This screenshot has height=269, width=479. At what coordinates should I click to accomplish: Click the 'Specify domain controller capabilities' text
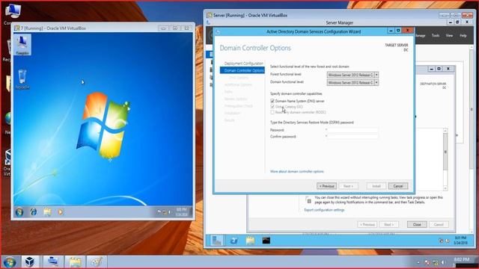coord(296,93)
